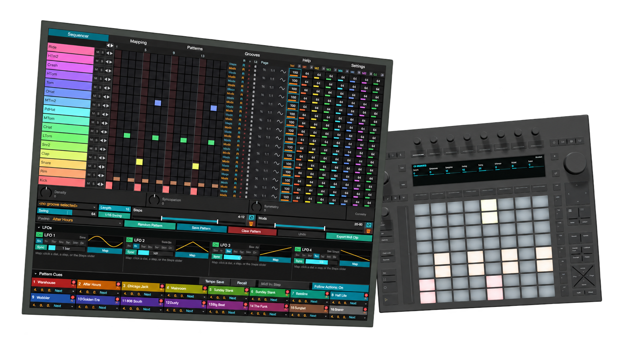Click the R randomize icon in the Ride row
The width and height of the screenshot is (617, 344).
(x=244, y=65)
